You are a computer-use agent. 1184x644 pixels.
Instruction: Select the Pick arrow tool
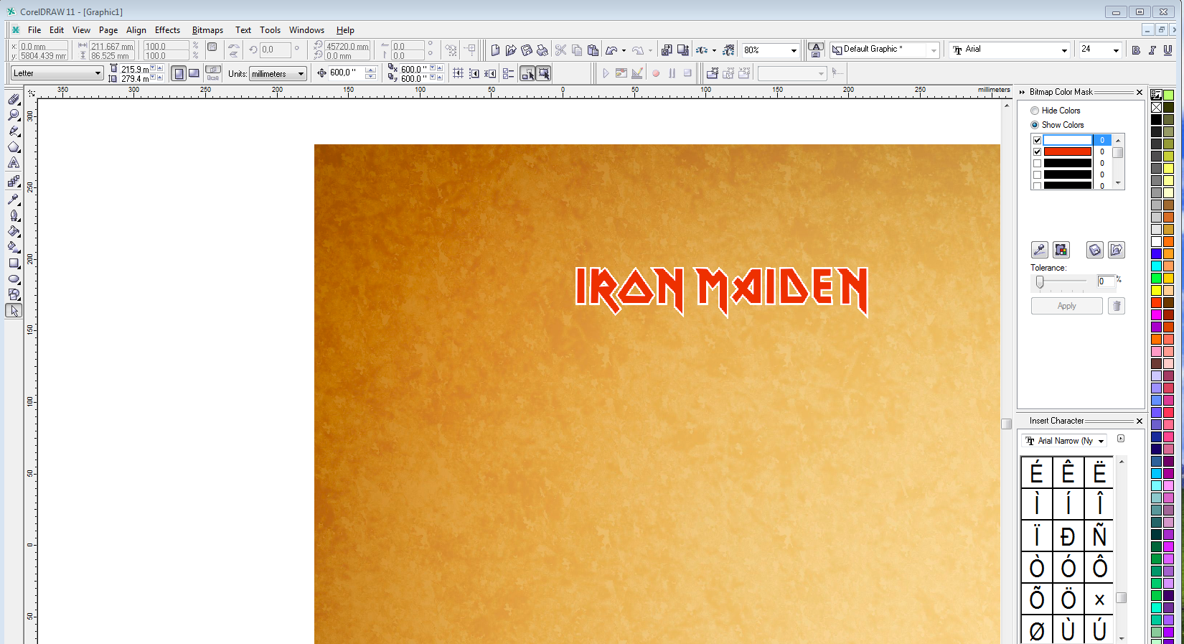pos(14,311)
